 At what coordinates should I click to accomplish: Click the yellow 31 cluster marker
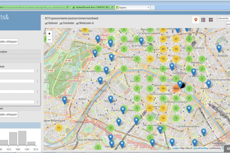point(150,108)
